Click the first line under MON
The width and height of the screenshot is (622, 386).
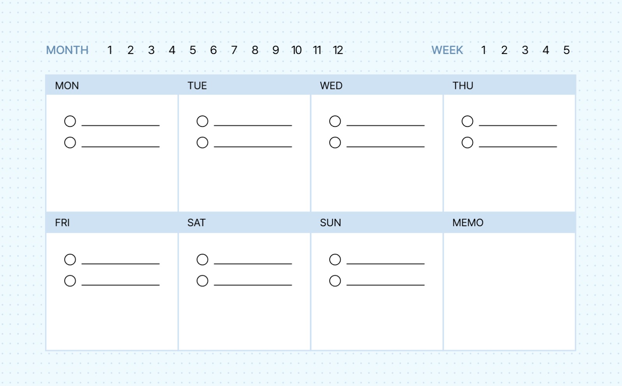point(121,124)
